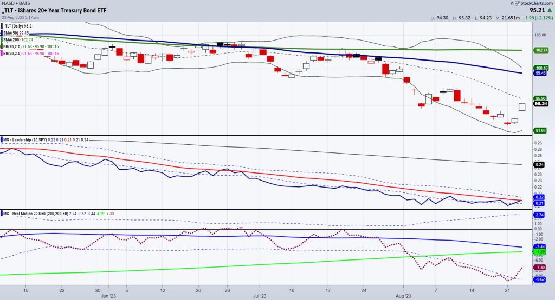This screenshot has width=555, height=300.
Task: Click the "Jun '23" date axis label
Action: pos(108,296)
